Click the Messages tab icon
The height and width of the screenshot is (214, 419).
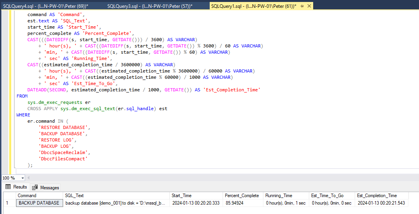35,187
